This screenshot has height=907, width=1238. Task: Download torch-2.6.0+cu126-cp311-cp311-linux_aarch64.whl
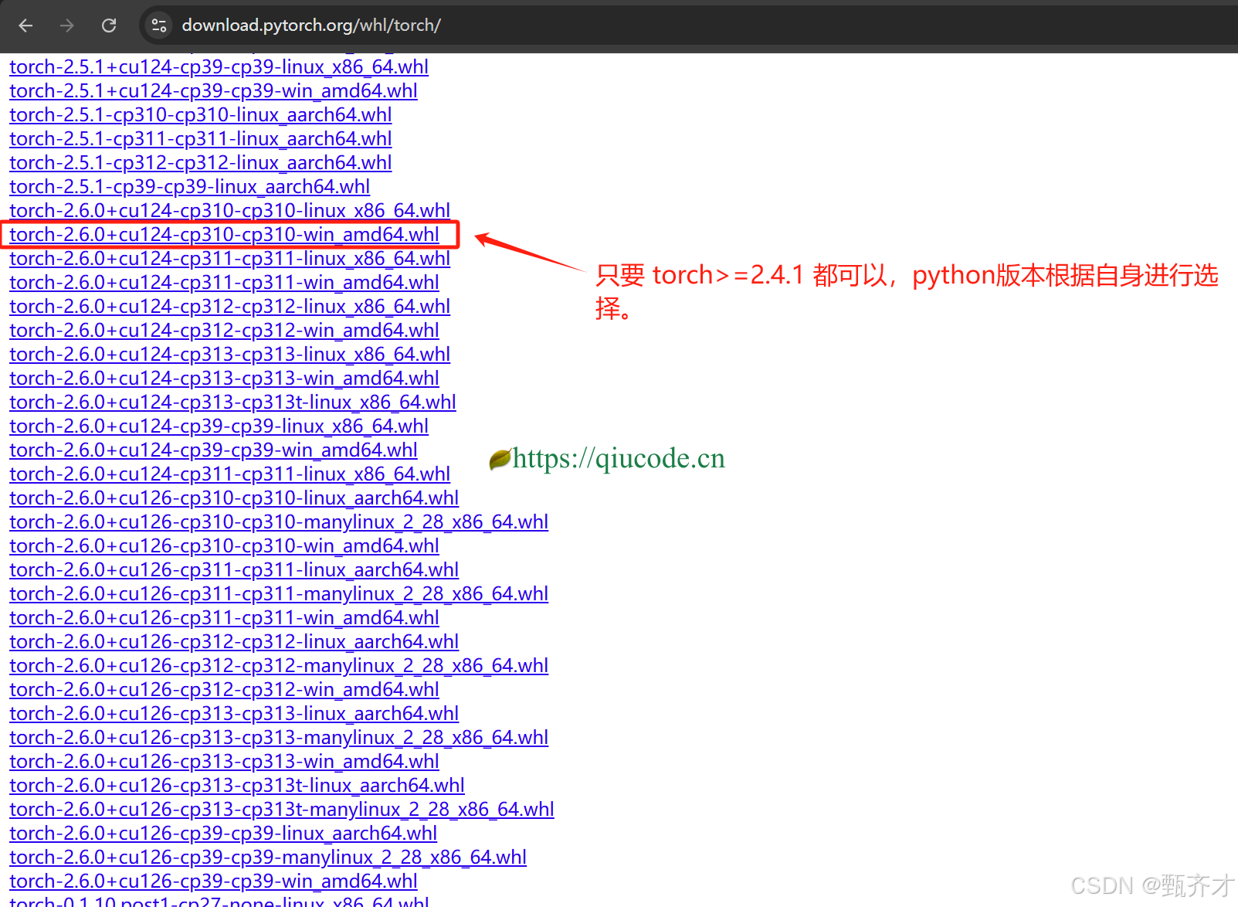point(234,570)
